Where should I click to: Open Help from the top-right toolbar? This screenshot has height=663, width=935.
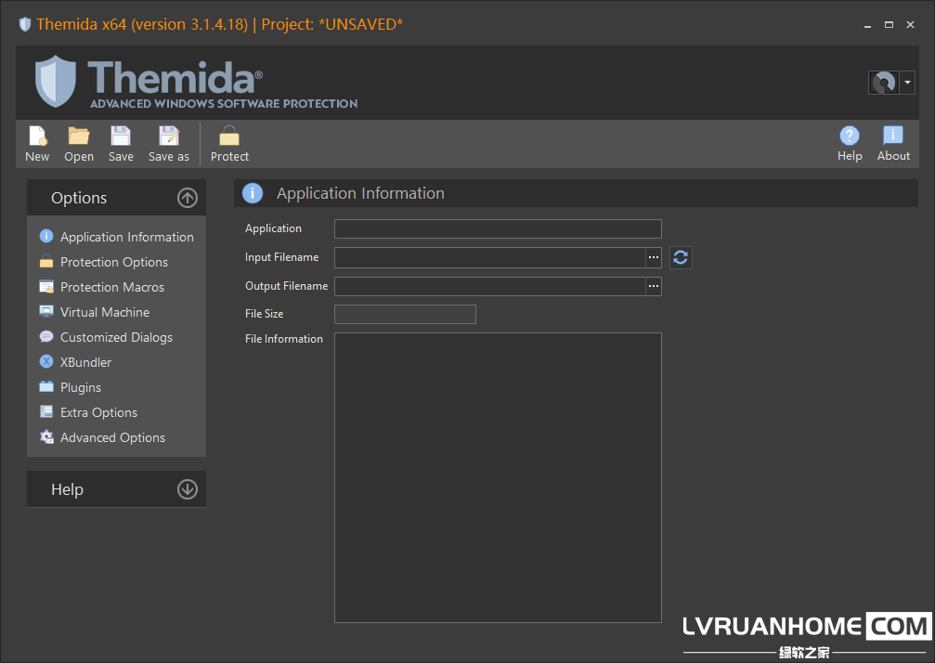click(849, 136)
